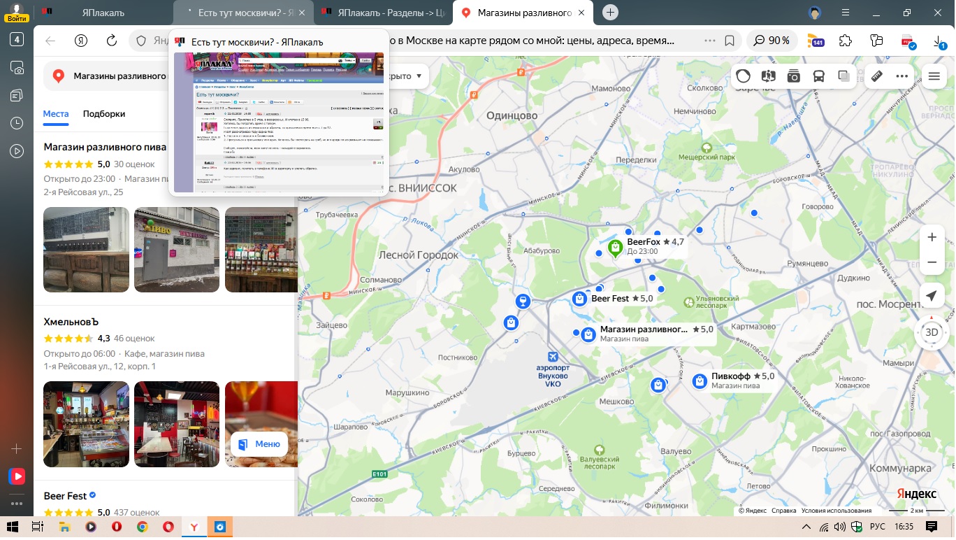This screenshot has width=956, height=540.
Task: Switch to the first ЯПлакалъ tab
Action: tap(102, 13)
